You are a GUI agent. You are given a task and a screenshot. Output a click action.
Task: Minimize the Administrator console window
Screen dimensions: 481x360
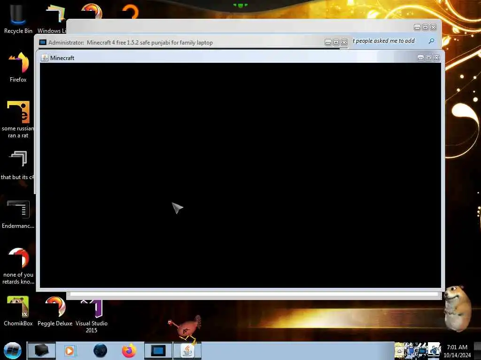[x=328, y=43]
